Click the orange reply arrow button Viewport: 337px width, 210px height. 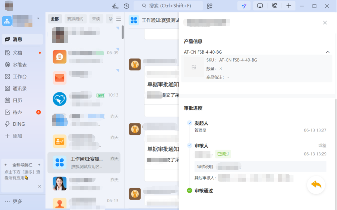point(316,185)
